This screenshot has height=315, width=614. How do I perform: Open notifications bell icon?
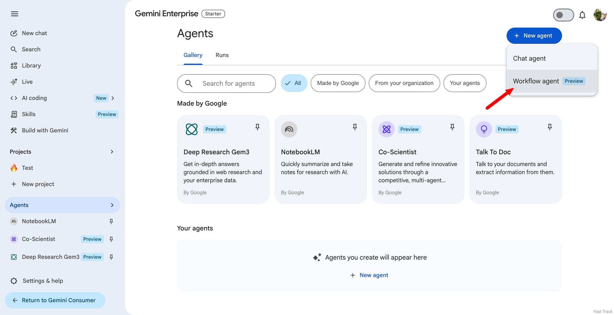click(x=582, y=15)
